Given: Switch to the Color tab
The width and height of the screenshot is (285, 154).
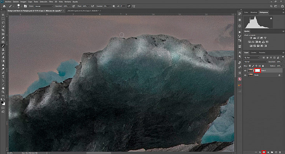Looking at the screenshot, I should tap(246, 12).
